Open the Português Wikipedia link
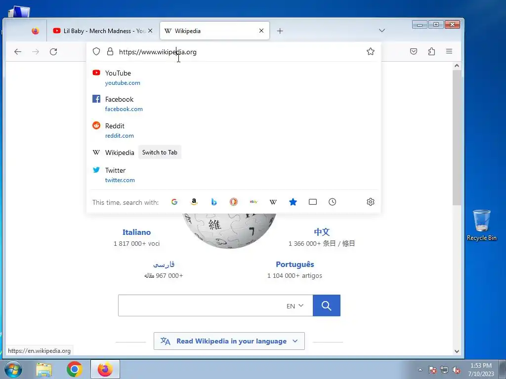 click(295, 265)
